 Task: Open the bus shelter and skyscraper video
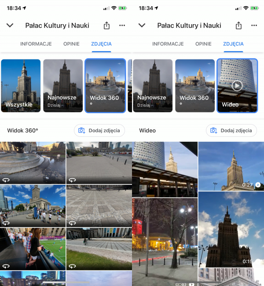tap(165, 169)
